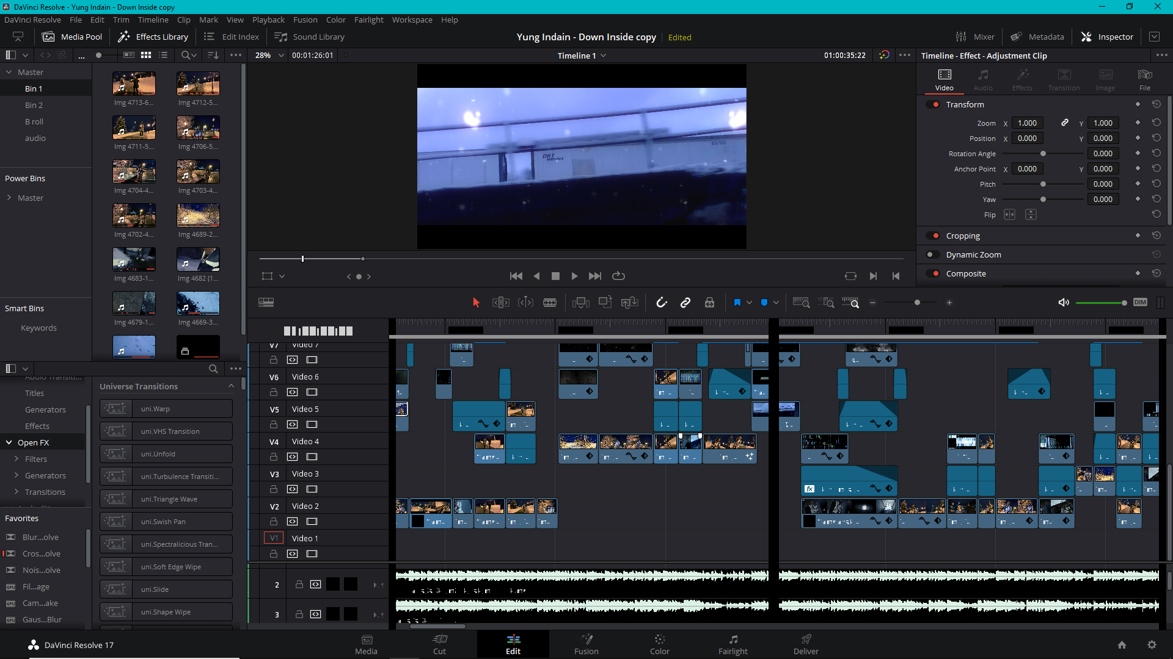Jump to first frame button
1173x659 pixels.
516,276
